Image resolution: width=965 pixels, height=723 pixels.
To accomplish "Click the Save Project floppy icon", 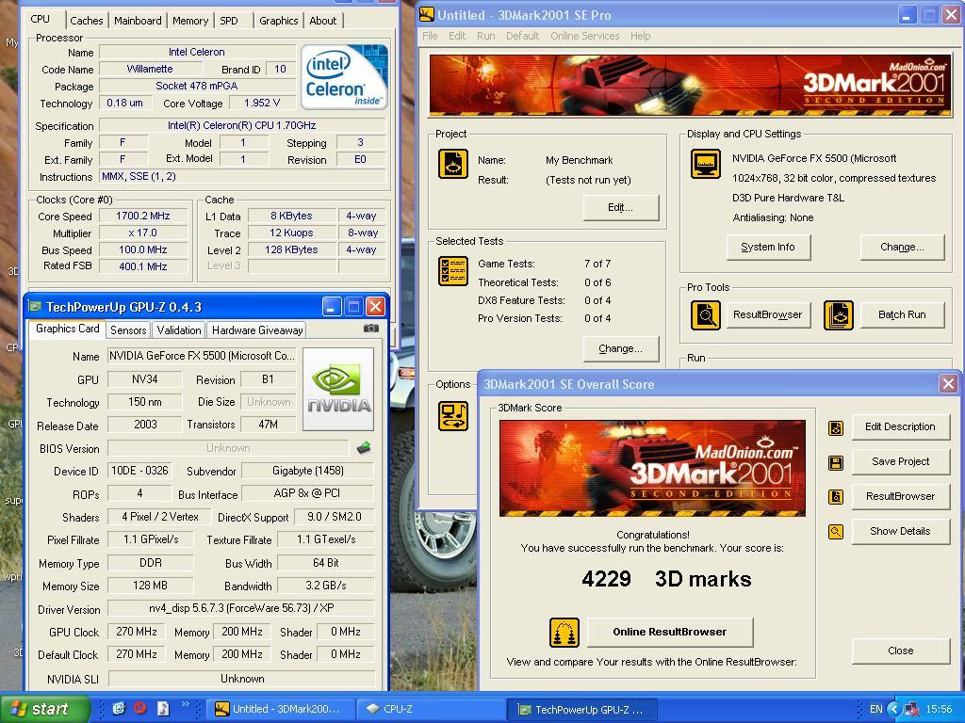I will tap(836, 462).
